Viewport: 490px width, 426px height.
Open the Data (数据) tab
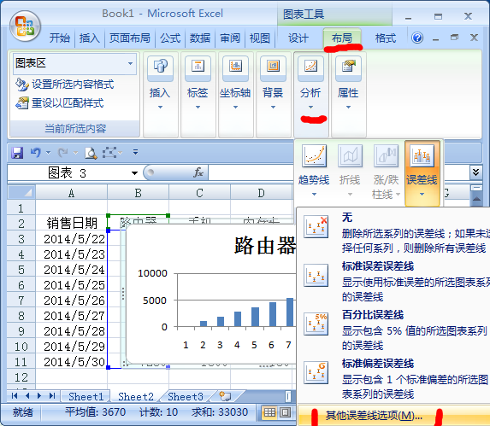click(x=200, y=38)
